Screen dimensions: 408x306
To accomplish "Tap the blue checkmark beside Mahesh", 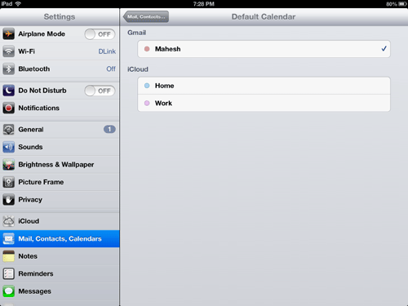I will coord(384,49).
